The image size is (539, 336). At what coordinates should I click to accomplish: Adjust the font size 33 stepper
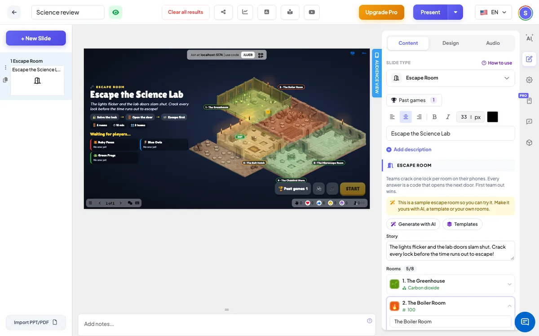tap(471, 117)
